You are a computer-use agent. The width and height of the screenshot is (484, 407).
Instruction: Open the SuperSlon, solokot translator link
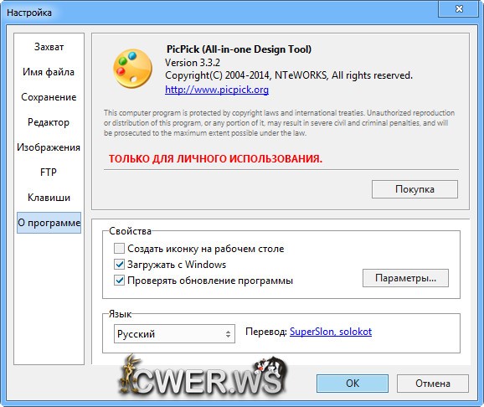(x=331, y=332)
